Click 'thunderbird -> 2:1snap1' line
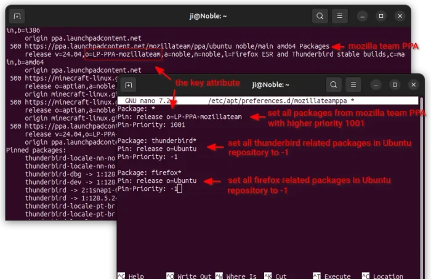This screenshot has width=431, height=279. pyautogui.click(x=71, y=190)
